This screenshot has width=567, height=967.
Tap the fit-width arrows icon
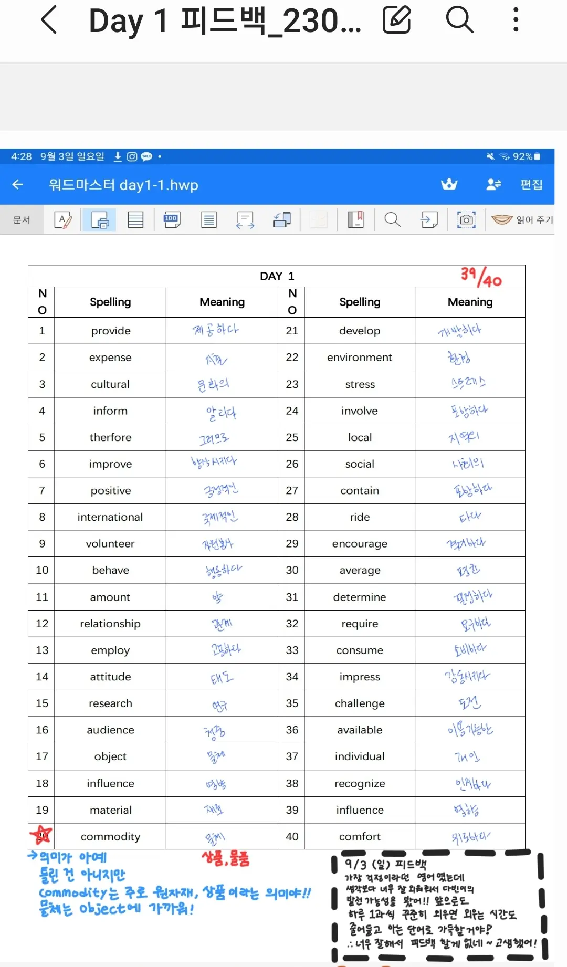245,220
